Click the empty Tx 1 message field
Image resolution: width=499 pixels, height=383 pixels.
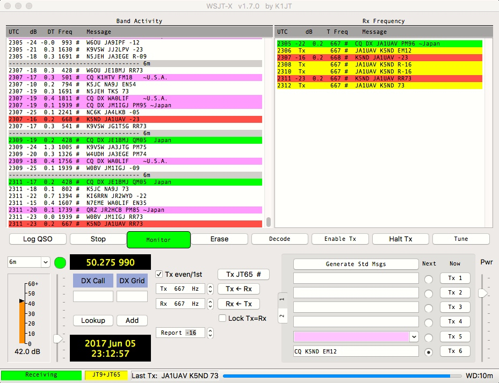[x=356, y=278]
